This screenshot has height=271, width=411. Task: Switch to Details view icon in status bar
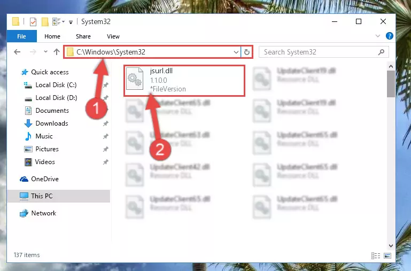pos(376,255)
